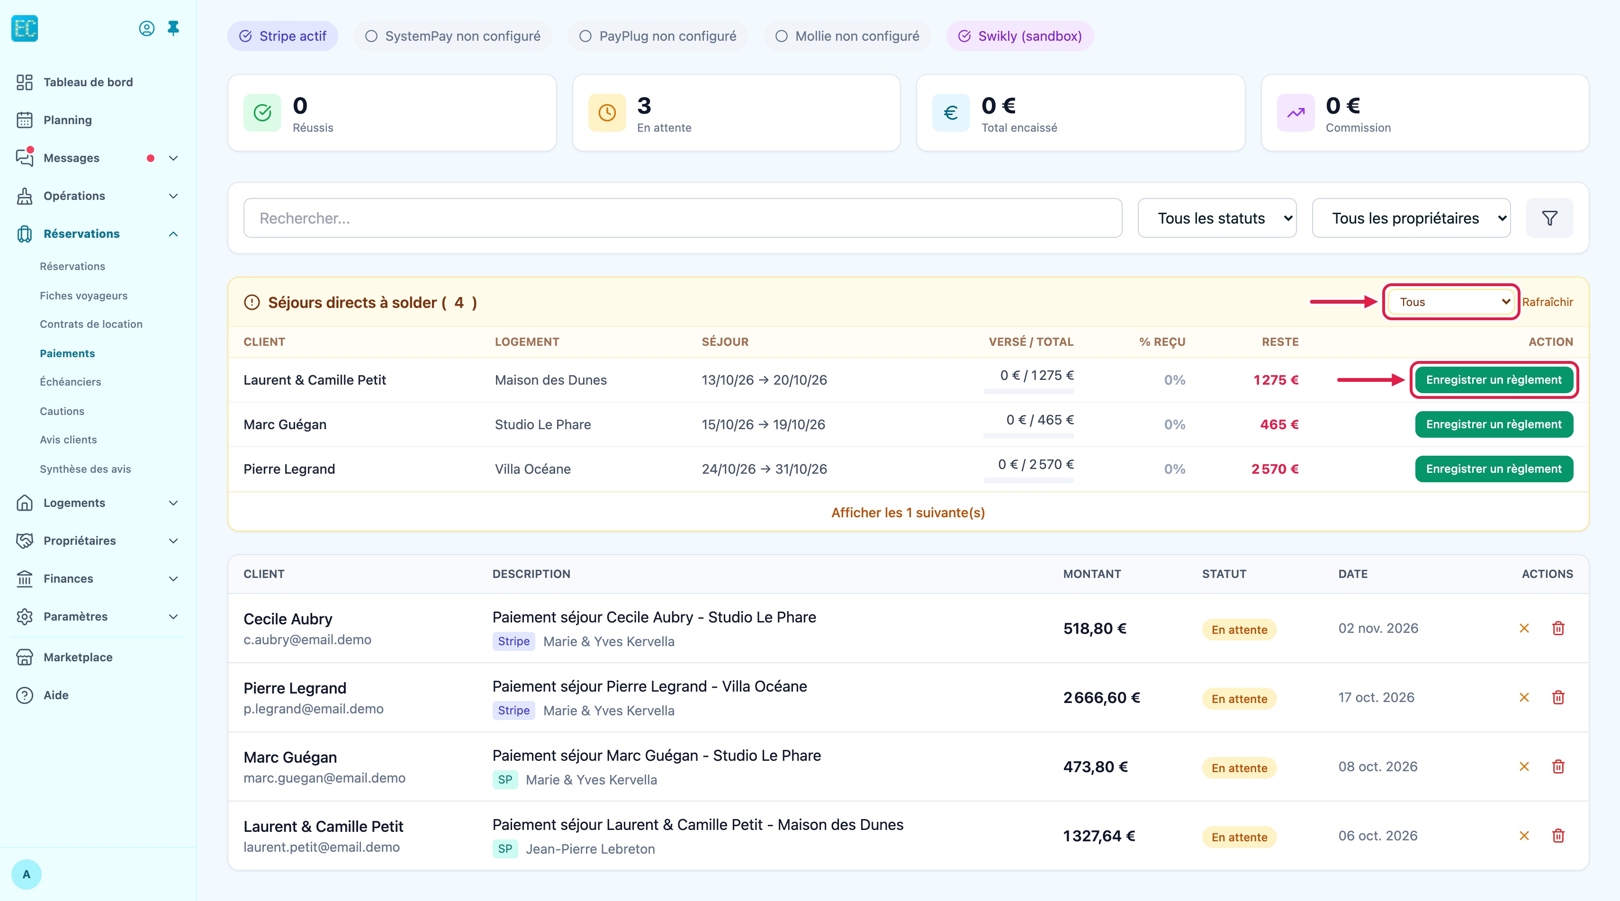Click the Tableau de bord grid icon
This screenshot has width=1620, height=901.
(25, 82)
